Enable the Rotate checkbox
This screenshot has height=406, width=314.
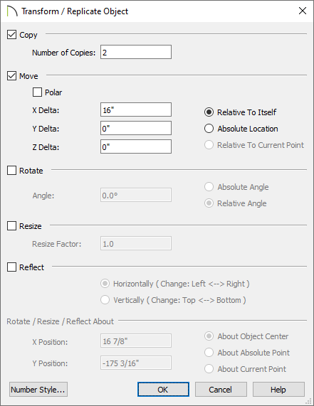[x=11, y=171]
